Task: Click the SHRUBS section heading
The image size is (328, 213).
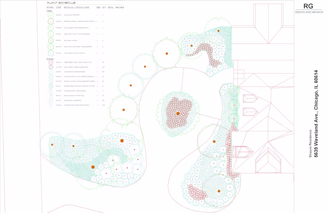Action: (x=50, y=59)
